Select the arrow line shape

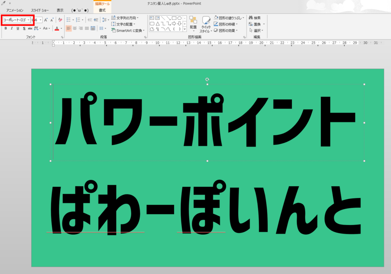pyautogui.click(x=168, y=18)
